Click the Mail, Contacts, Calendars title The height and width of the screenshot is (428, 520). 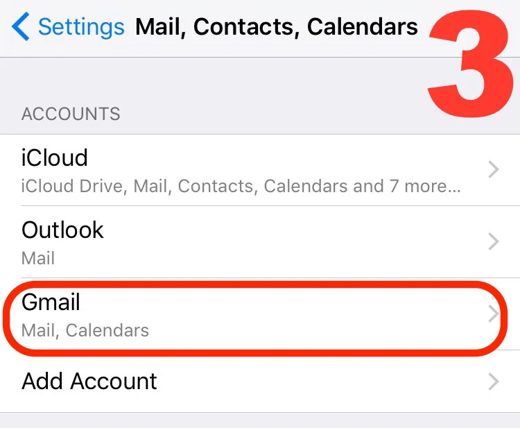277,26
